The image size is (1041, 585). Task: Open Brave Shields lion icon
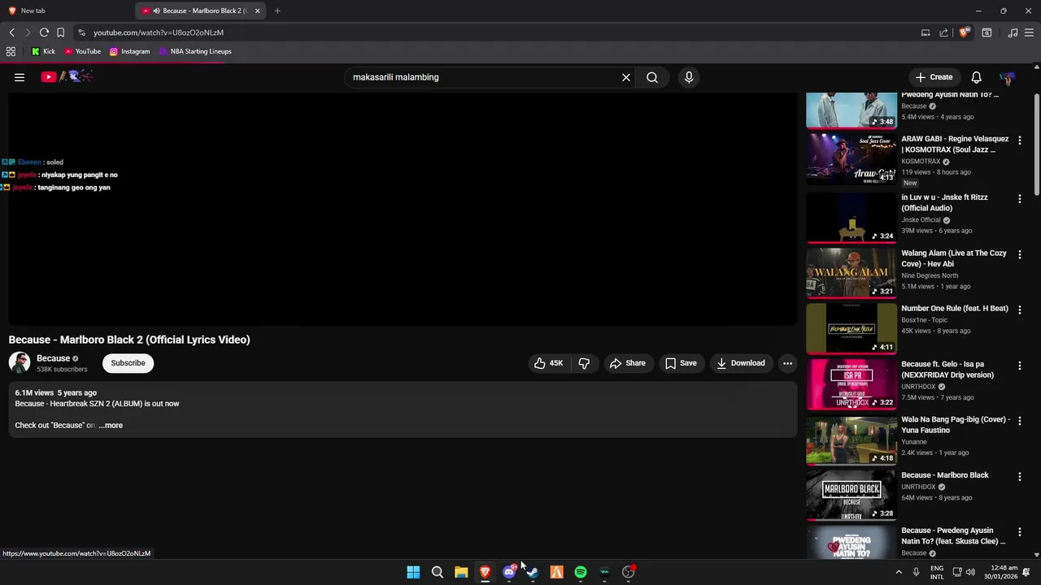click(965, 32)
